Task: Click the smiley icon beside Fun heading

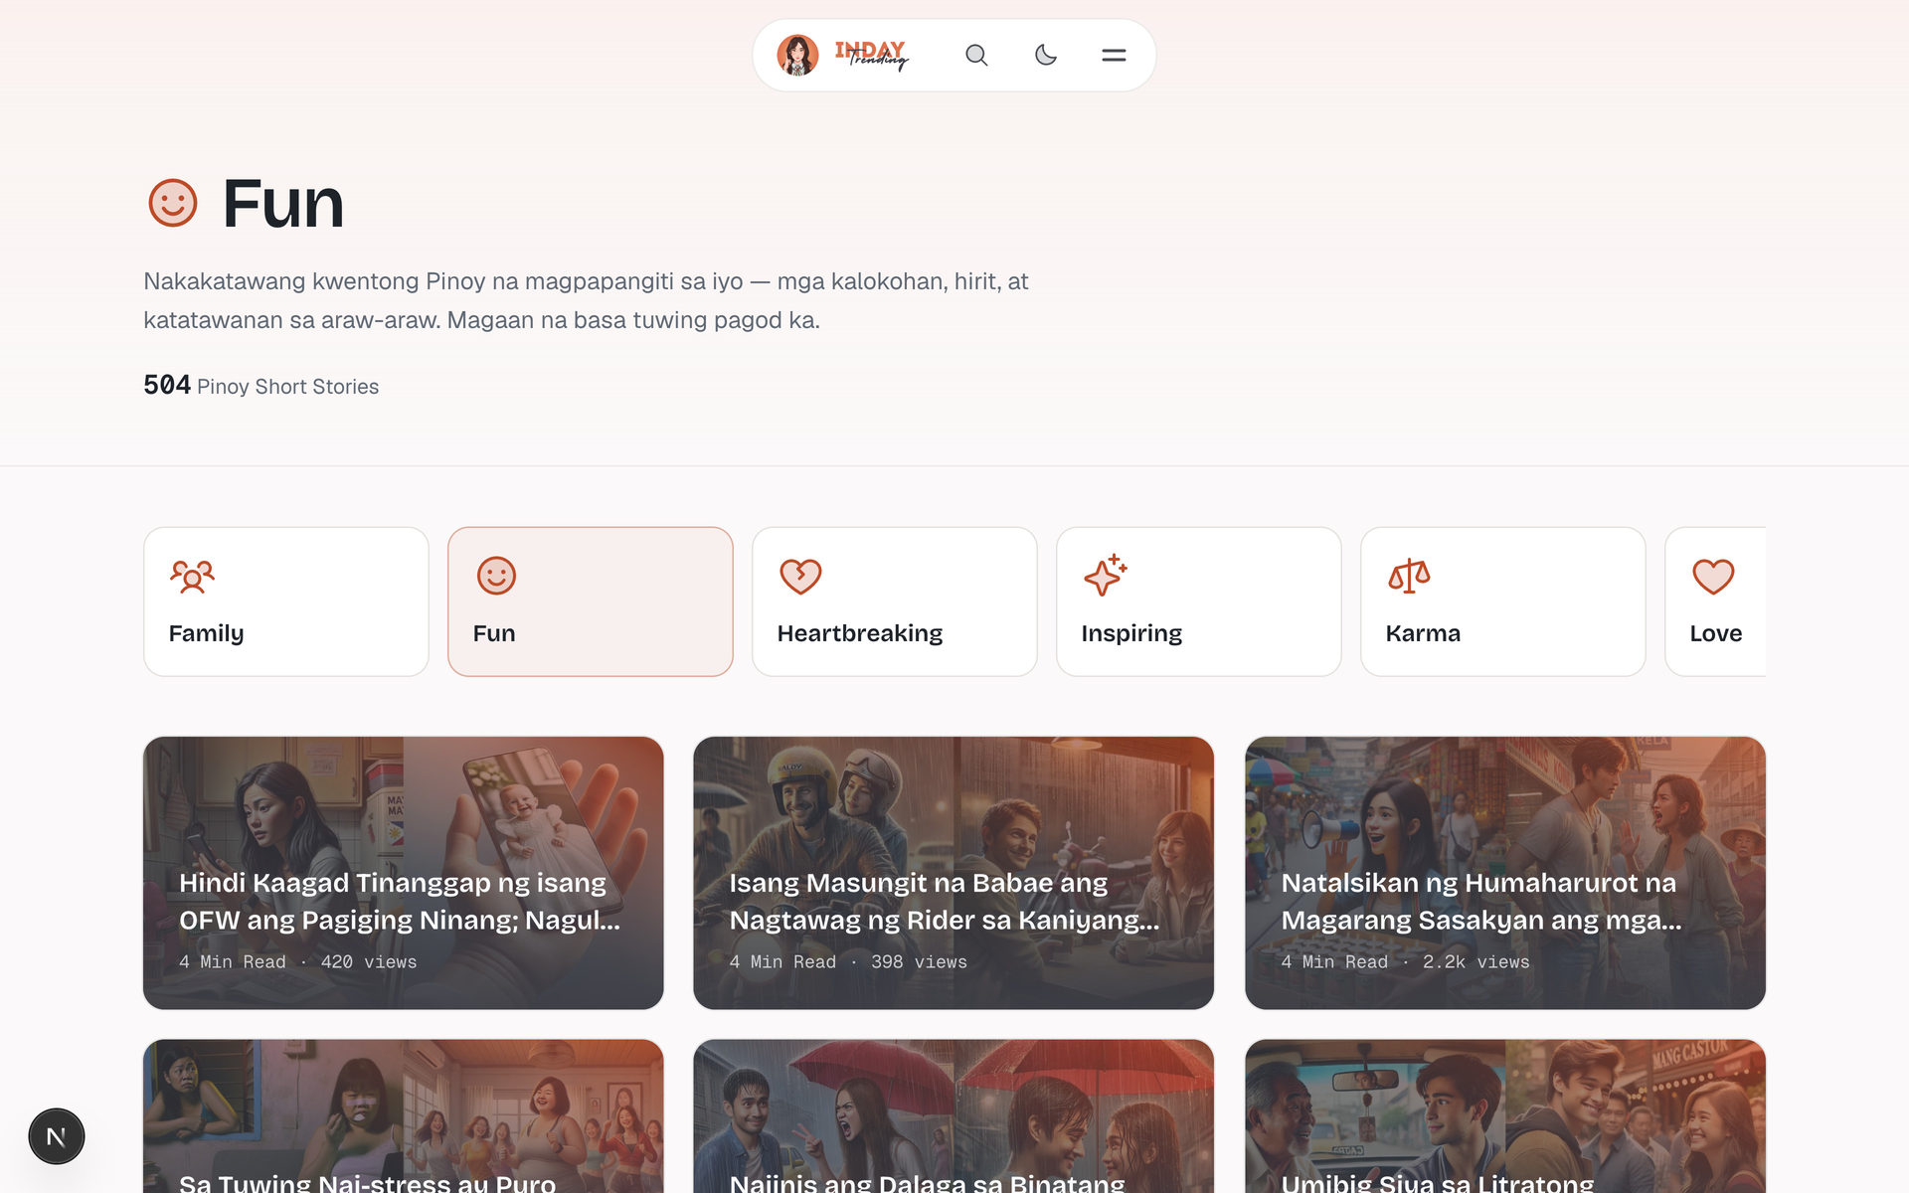Action: [173, 203]
